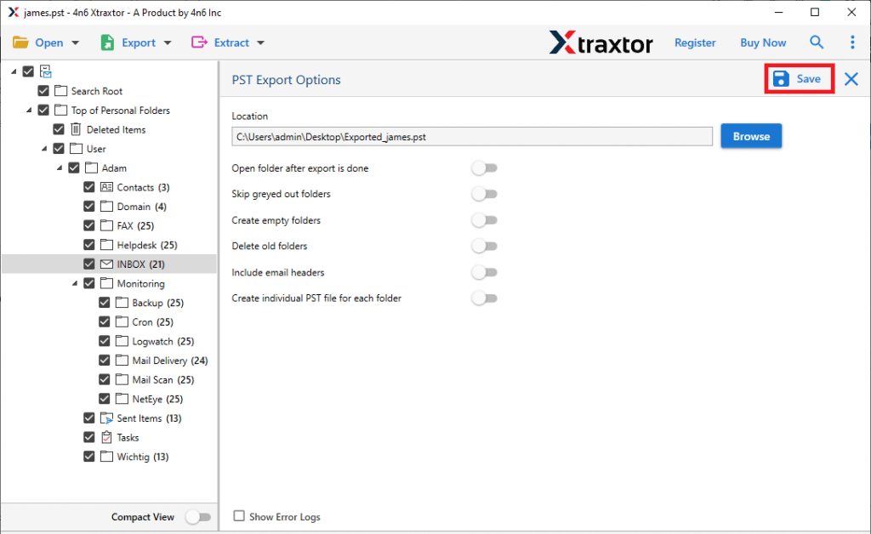
Task: Click the Sent Items folder icon
Action: point(105,418)
